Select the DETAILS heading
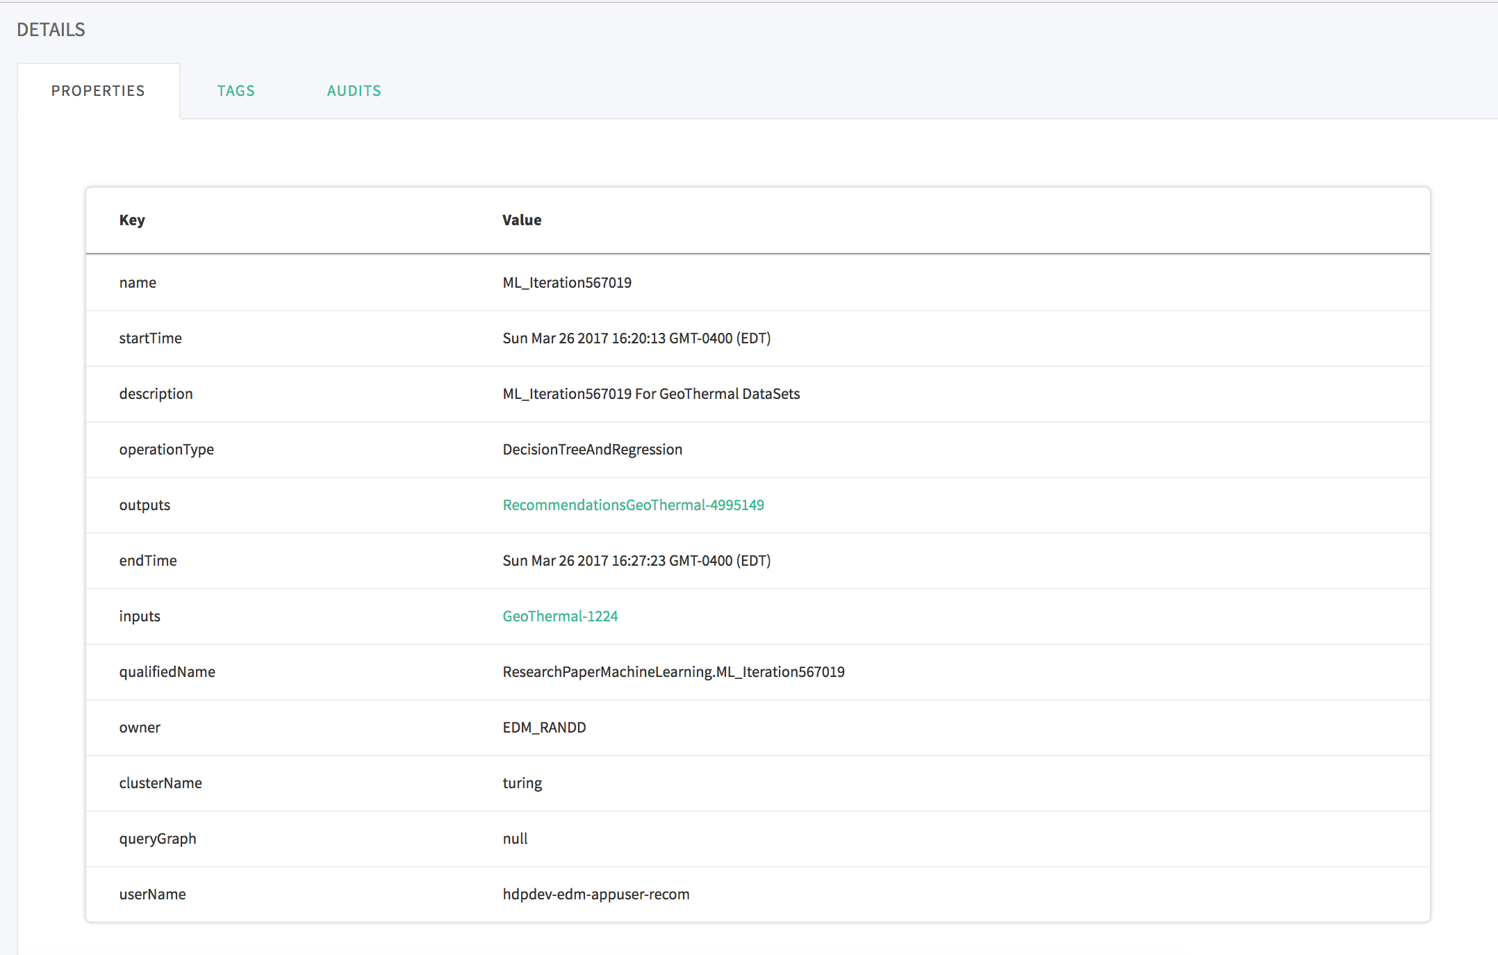The image size is (1498, 955). coord(51,29)
